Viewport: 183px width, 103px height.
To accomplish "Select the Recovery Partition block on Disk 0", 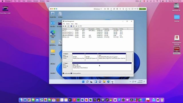I will tap(79, 57).
